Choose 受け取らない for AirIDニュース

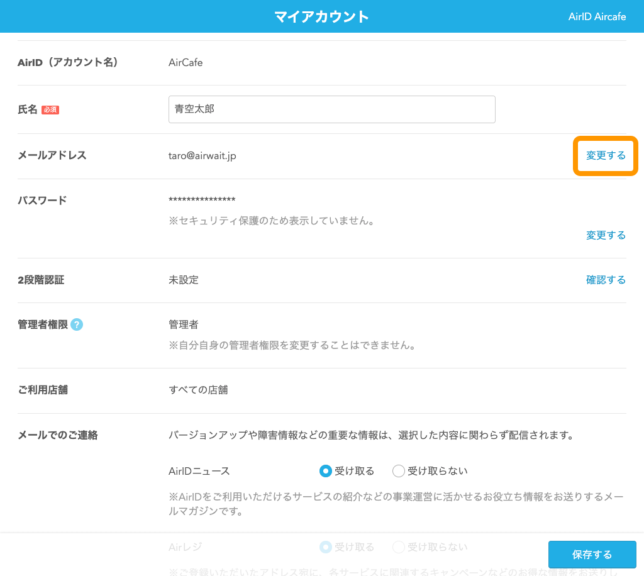(x=398, y=470)
